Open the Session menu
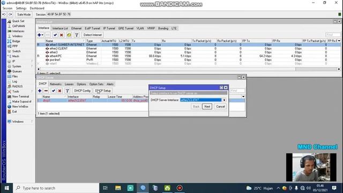Screen dimensions: 343x193 coord(8,9)
